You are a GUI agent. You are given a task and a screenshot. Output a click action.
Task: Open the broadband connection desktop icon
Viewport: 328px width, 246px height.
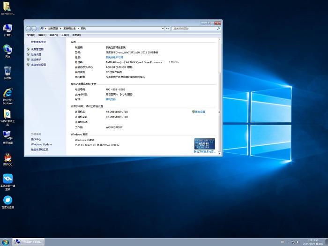7,137
